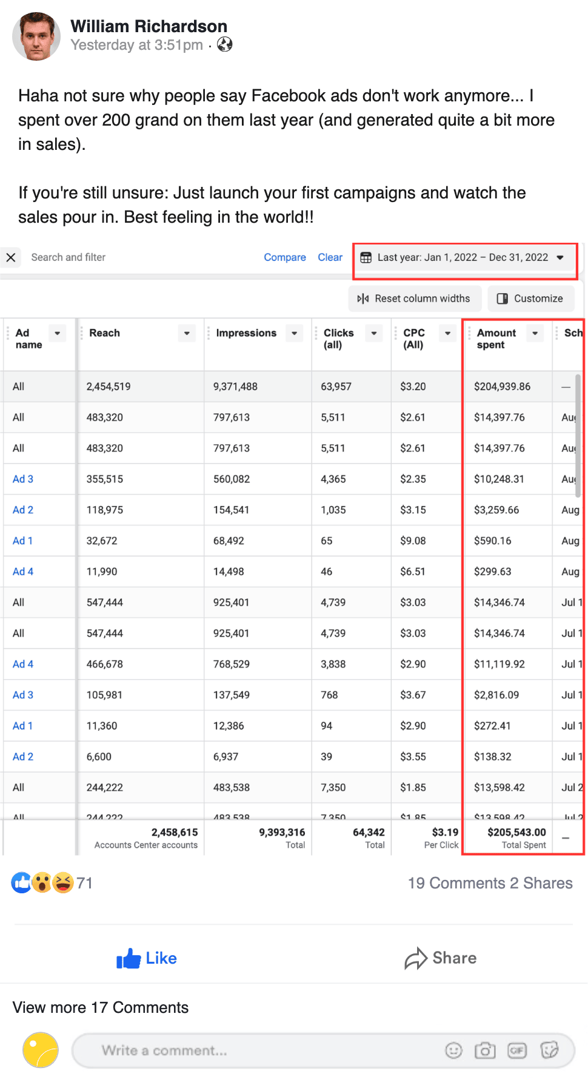Select the $3.19 Per Click value
588x1079 pixels.
tap(445, 832)
